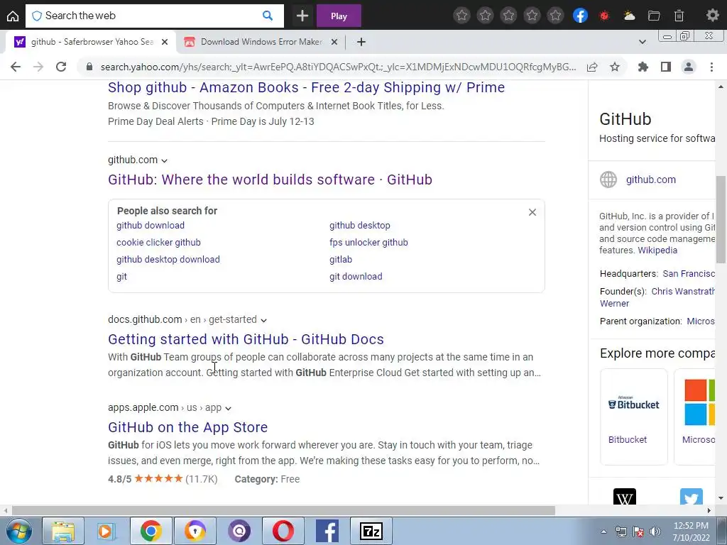Open Chrome three-dot menu
Viewport: 727px width, 545px height.
(x=711, y=67)
